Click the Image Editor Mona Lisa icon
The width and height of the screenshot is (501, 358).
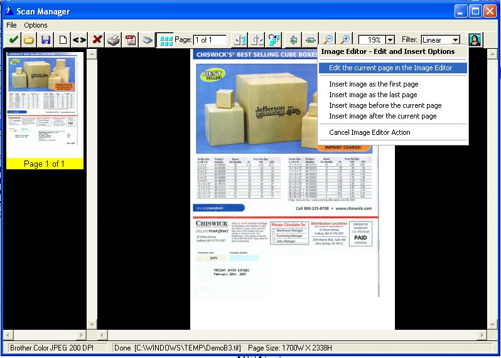(475, 40)
